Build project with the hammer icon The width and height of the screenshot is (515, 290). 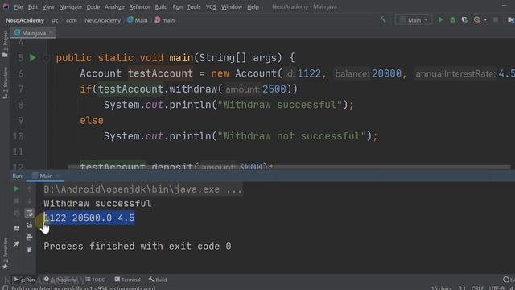pyautogui.click(x=383, y=19)
